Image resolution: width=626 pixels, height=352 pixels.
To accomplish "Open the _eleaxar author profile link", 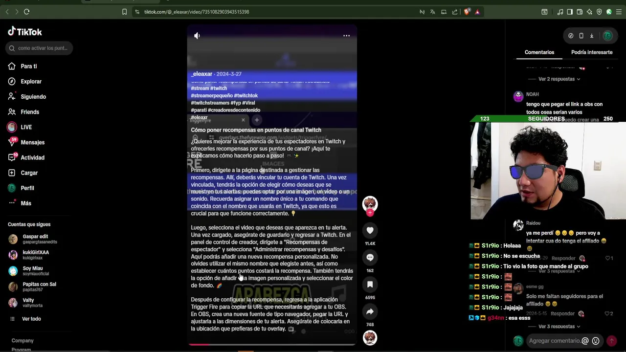I will [202, 74].
